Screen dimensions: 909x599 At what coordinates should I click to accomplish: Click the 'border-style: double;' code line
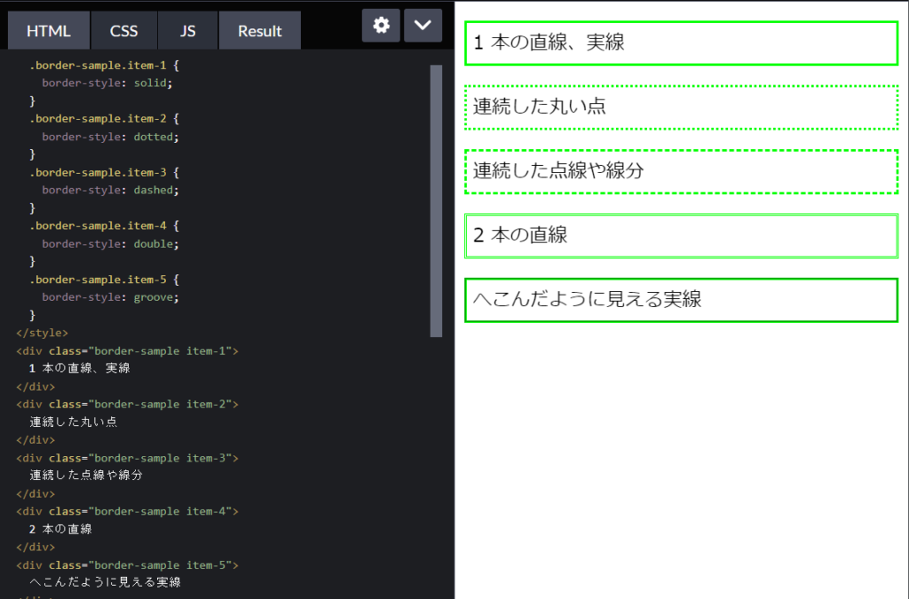click(x=110, y=244)
